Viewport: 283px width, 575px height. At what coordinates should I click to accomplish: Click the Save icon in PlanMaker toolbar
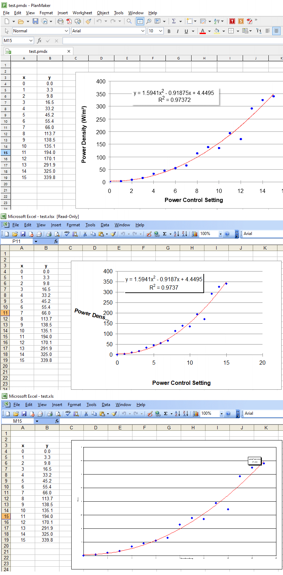coord(35,22)
